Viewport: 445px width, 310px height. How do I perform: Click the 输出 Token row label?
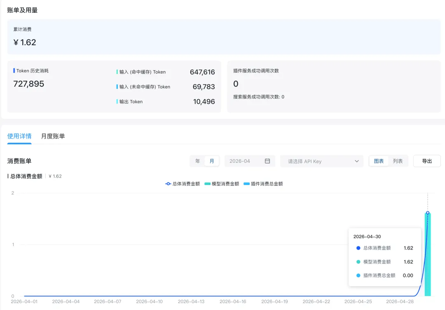131,102
